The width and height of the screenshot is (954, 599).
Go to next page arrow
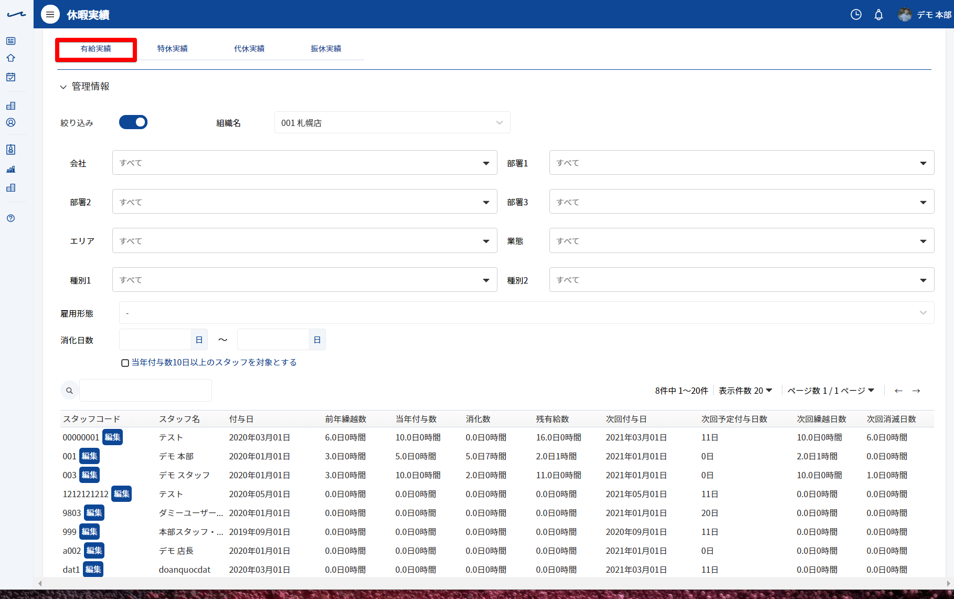click(x=916, y=391)
